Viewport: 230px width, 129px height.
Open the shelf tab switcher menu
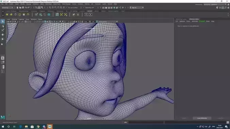[x=3, y=11]
